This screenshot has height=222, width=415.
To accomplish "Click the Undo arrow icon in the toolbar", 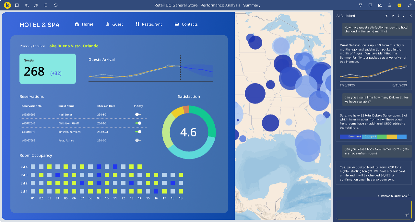I will click(x=27, y=5).
